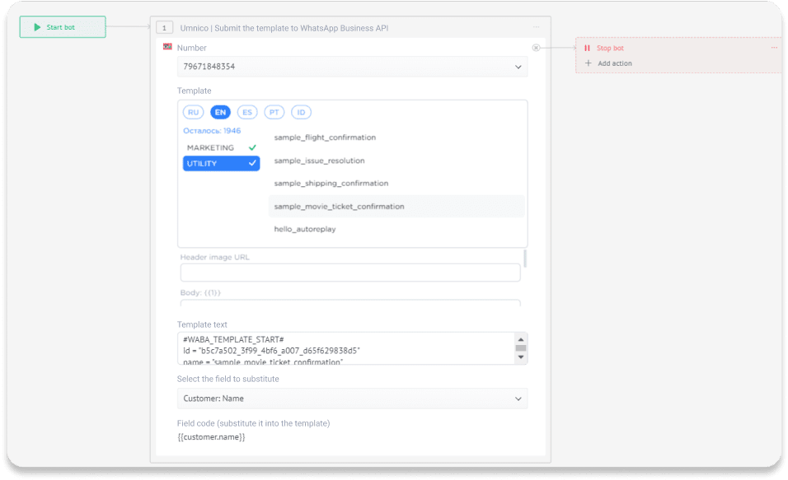Image resolution: width=788 pixels, height=480 pixels.
Task: Switch to the ES language tab
Action: [x=247, y=112]
